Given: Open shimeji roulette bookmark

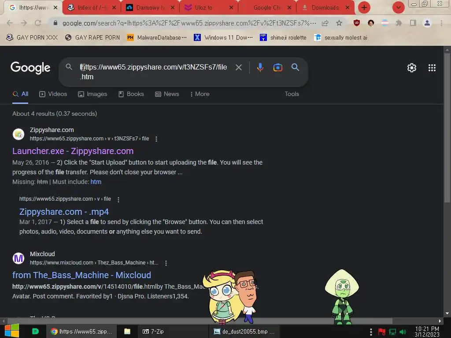Looking at the screenshot, I should (x=283, y=38).
